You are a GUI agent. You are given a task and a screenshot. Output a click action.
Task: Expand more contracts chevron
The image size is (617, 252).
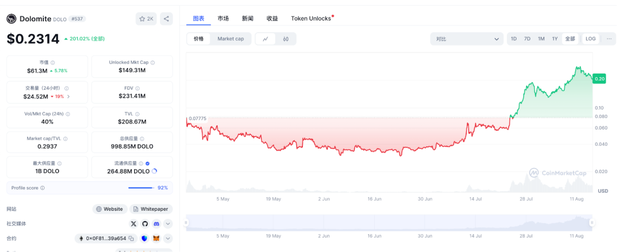(167, 238)
